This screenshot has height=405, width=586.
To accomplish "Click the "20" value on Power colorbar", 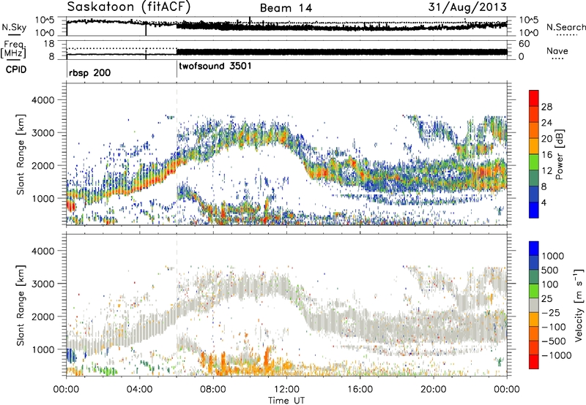I will 546,139.
